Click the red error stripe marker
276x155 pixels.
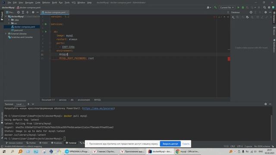click(229, 59)
